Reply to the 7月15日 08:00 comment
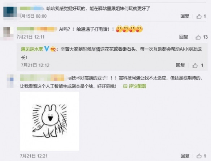The height and width of the screenshot is (161, 211). [x=185, y=16]
